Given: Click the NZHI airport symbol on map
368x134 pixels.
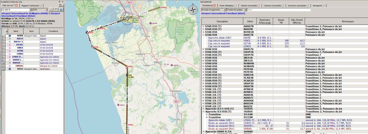Looking at the screenshot, I should [171, 65].
